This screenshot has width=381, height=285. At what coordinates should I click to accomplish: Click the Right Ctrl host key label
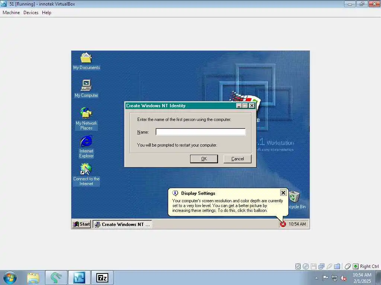369,266
